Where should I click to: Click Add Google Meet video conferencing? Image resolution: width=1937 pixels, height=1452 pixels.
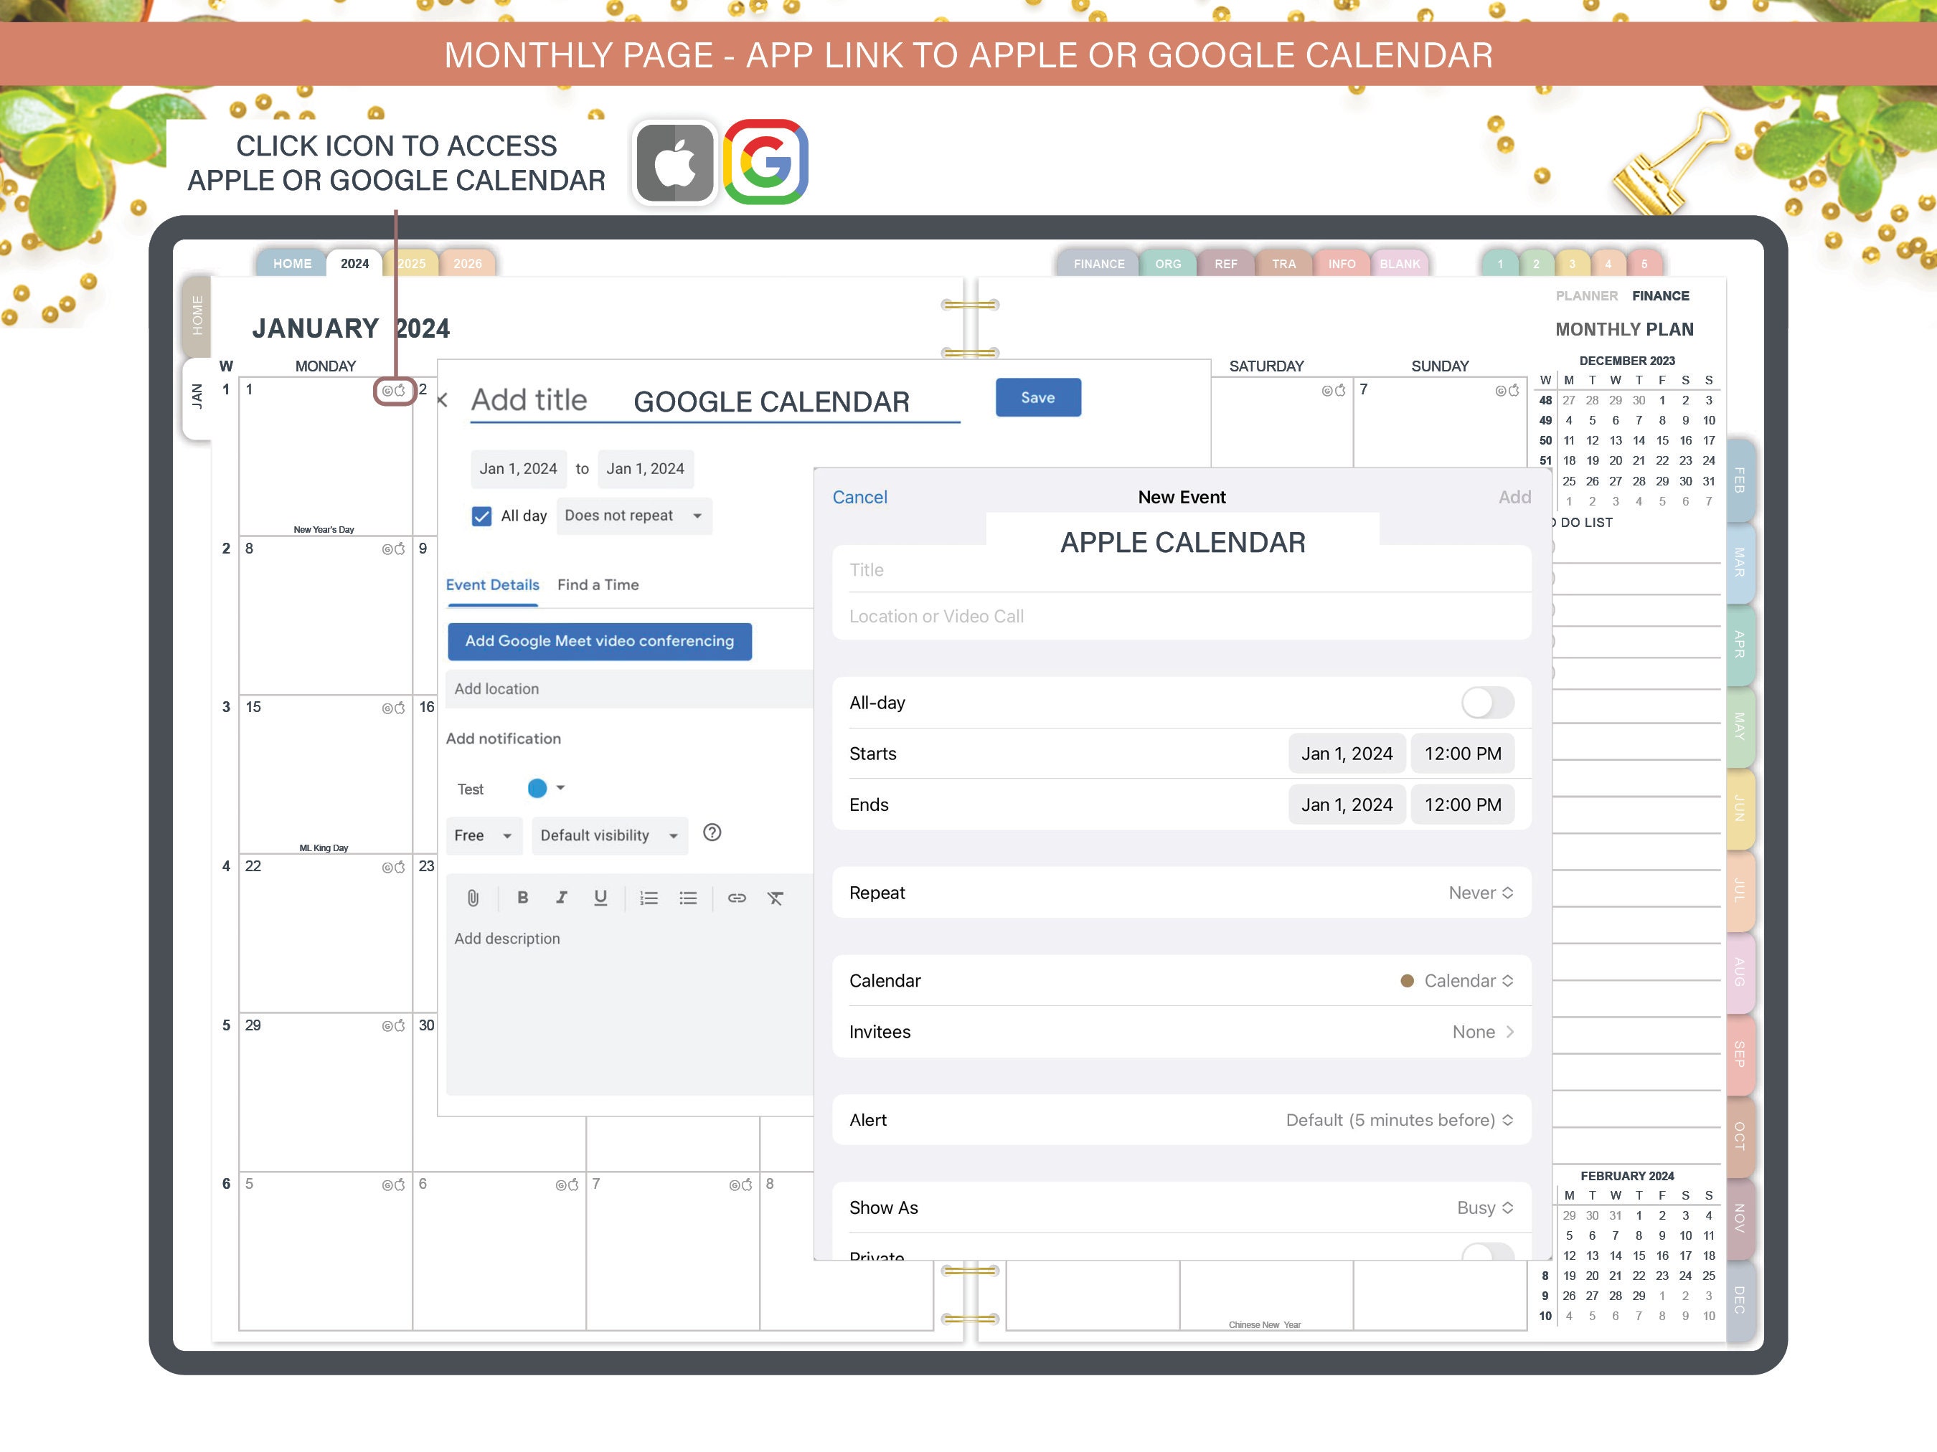600,640
